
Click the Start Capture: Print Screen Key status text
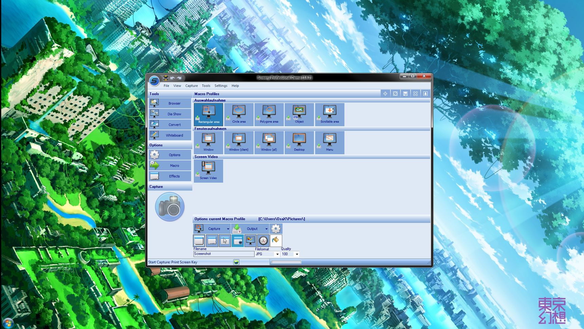click(173, 262)
